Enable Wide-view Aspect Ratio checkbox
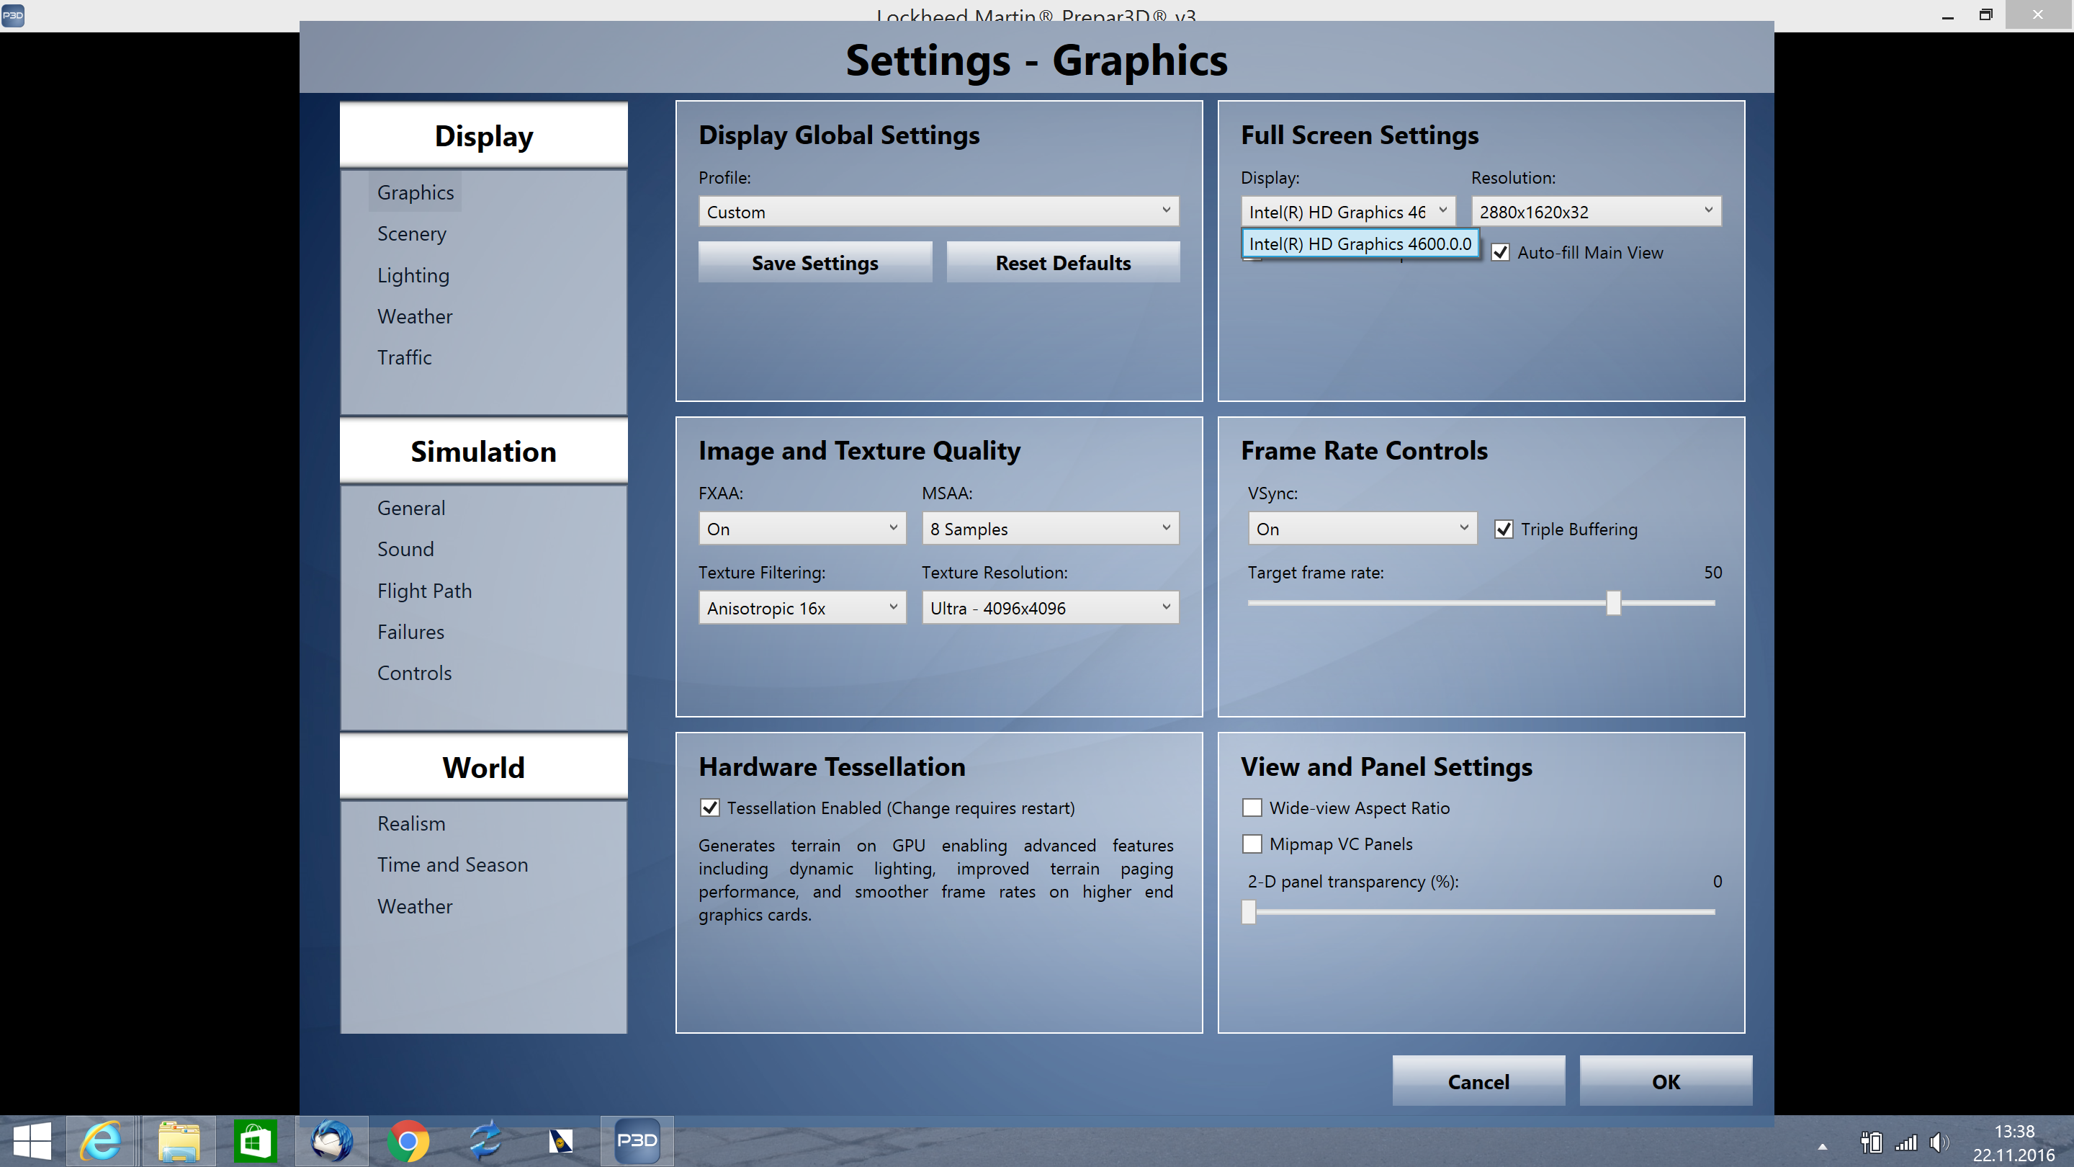This screenshot has height=1167, width=2074. (1252, 808)
